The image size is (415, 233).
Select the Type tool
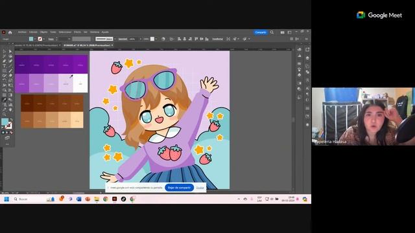click(5, 66)
